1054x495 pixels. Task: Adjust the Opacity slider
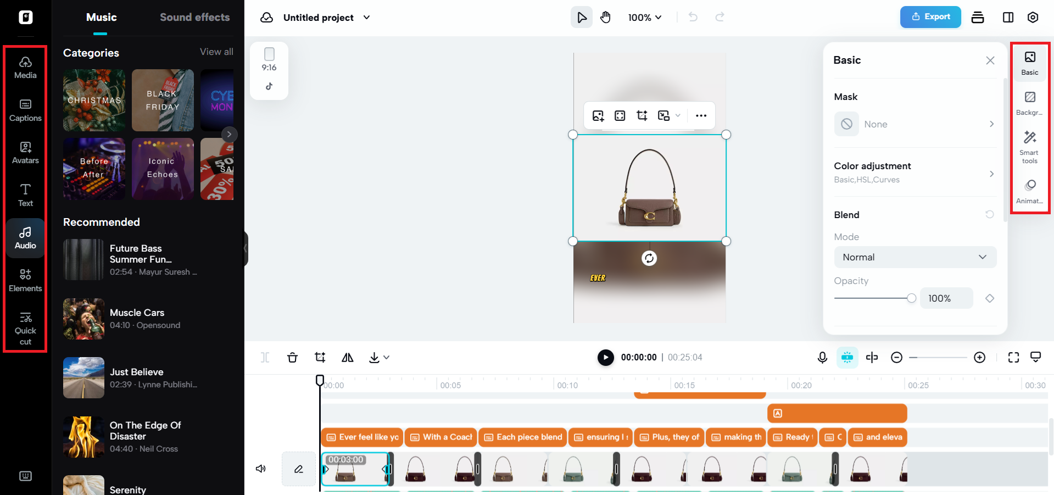click(x=875, y=298)
